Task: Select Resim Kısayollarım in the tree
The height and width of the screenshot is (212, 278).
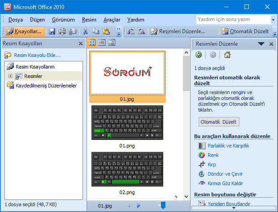Action: pos(35,67)
